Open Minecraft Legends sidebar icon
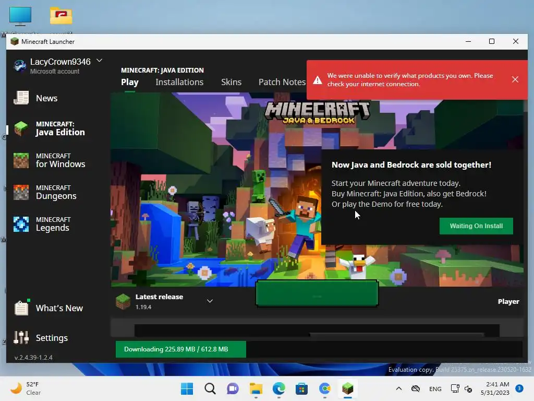The image size is (534, 401). tap(21, 224)
